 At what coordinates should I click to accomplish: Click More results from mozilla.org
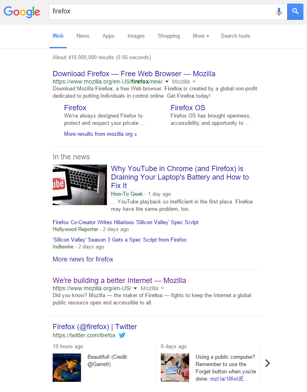click(x=100, y=134)
